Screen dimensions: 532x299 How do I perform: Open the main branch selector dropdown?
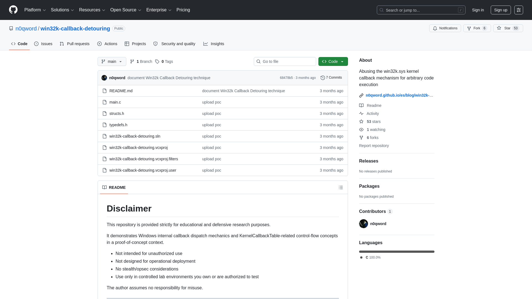click(112, 61)
